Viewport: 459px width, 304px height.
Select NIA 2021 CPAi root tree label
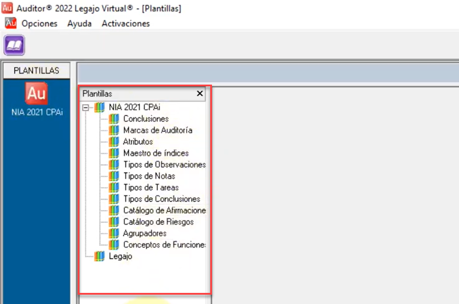point(134,107)
